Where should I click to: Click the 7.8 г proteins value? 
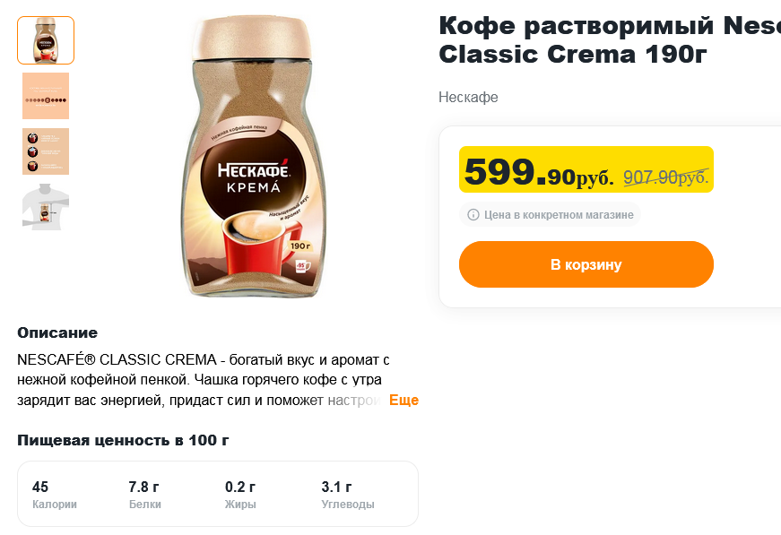143,487
